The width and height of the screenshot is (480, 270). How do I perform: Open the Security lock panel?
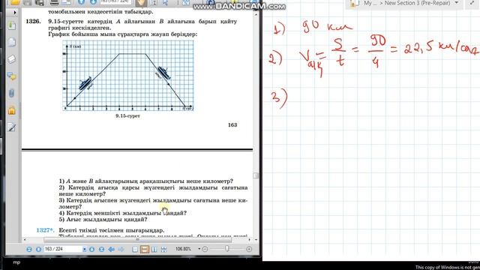(12, 110)
